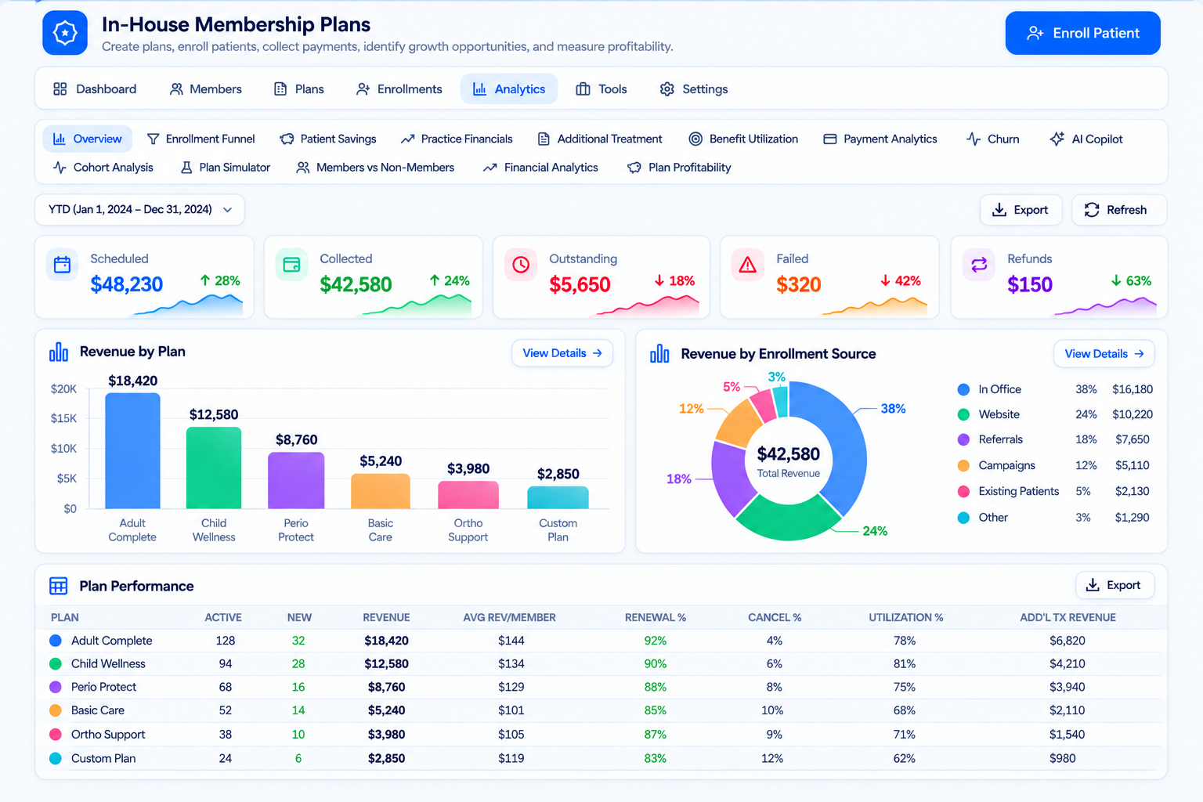Click the Referrals purple legend dot
The width and height of the screenshot is (1203, 802).
point(964,439)
